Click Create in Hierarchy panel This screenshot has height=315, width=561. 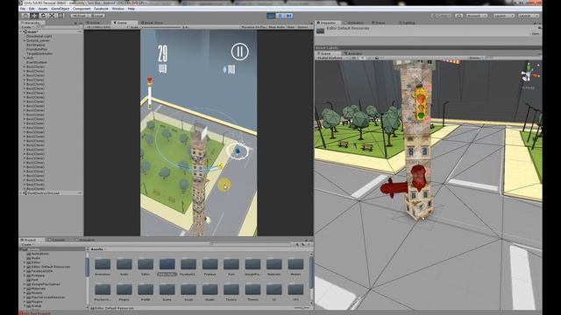point(26,27)
